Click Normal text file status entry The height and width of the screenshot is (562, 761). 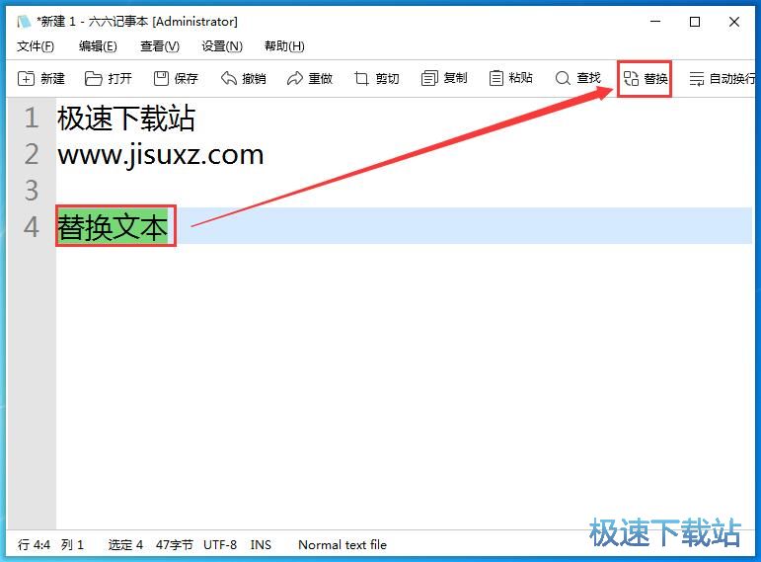pos(342,545)
